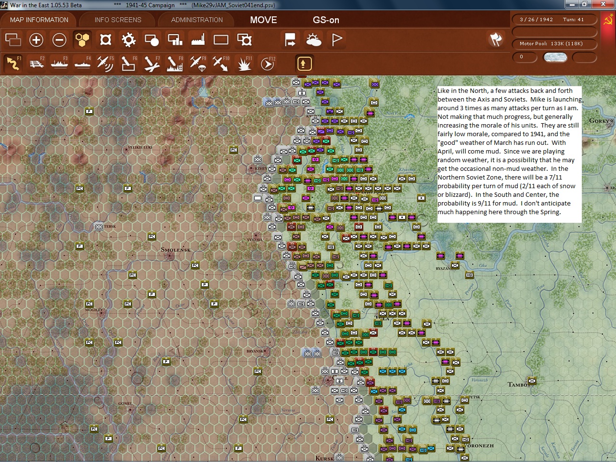Select the F4 amphibious ship mode

(x=82, y=63)
